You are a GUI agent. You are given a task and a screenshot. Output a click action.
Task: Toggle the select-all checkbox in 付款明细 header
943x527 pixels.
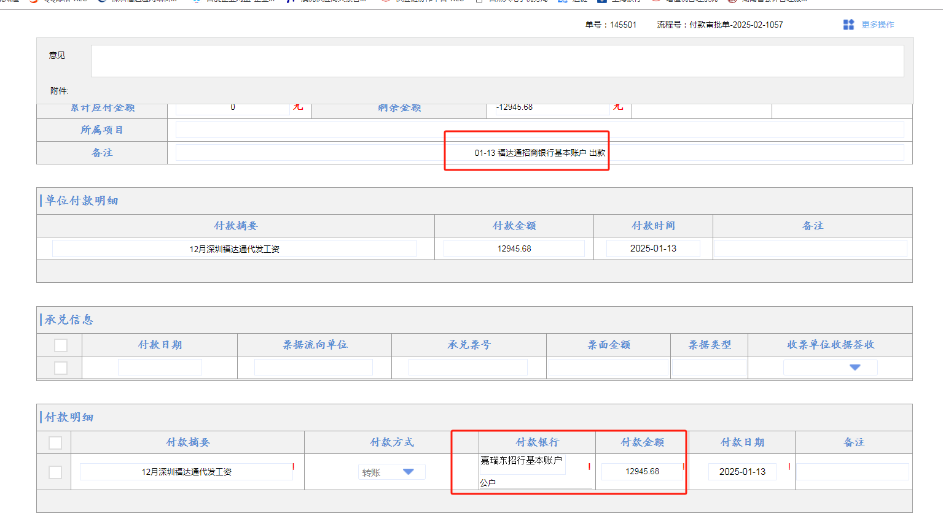(x=55, y=443)
